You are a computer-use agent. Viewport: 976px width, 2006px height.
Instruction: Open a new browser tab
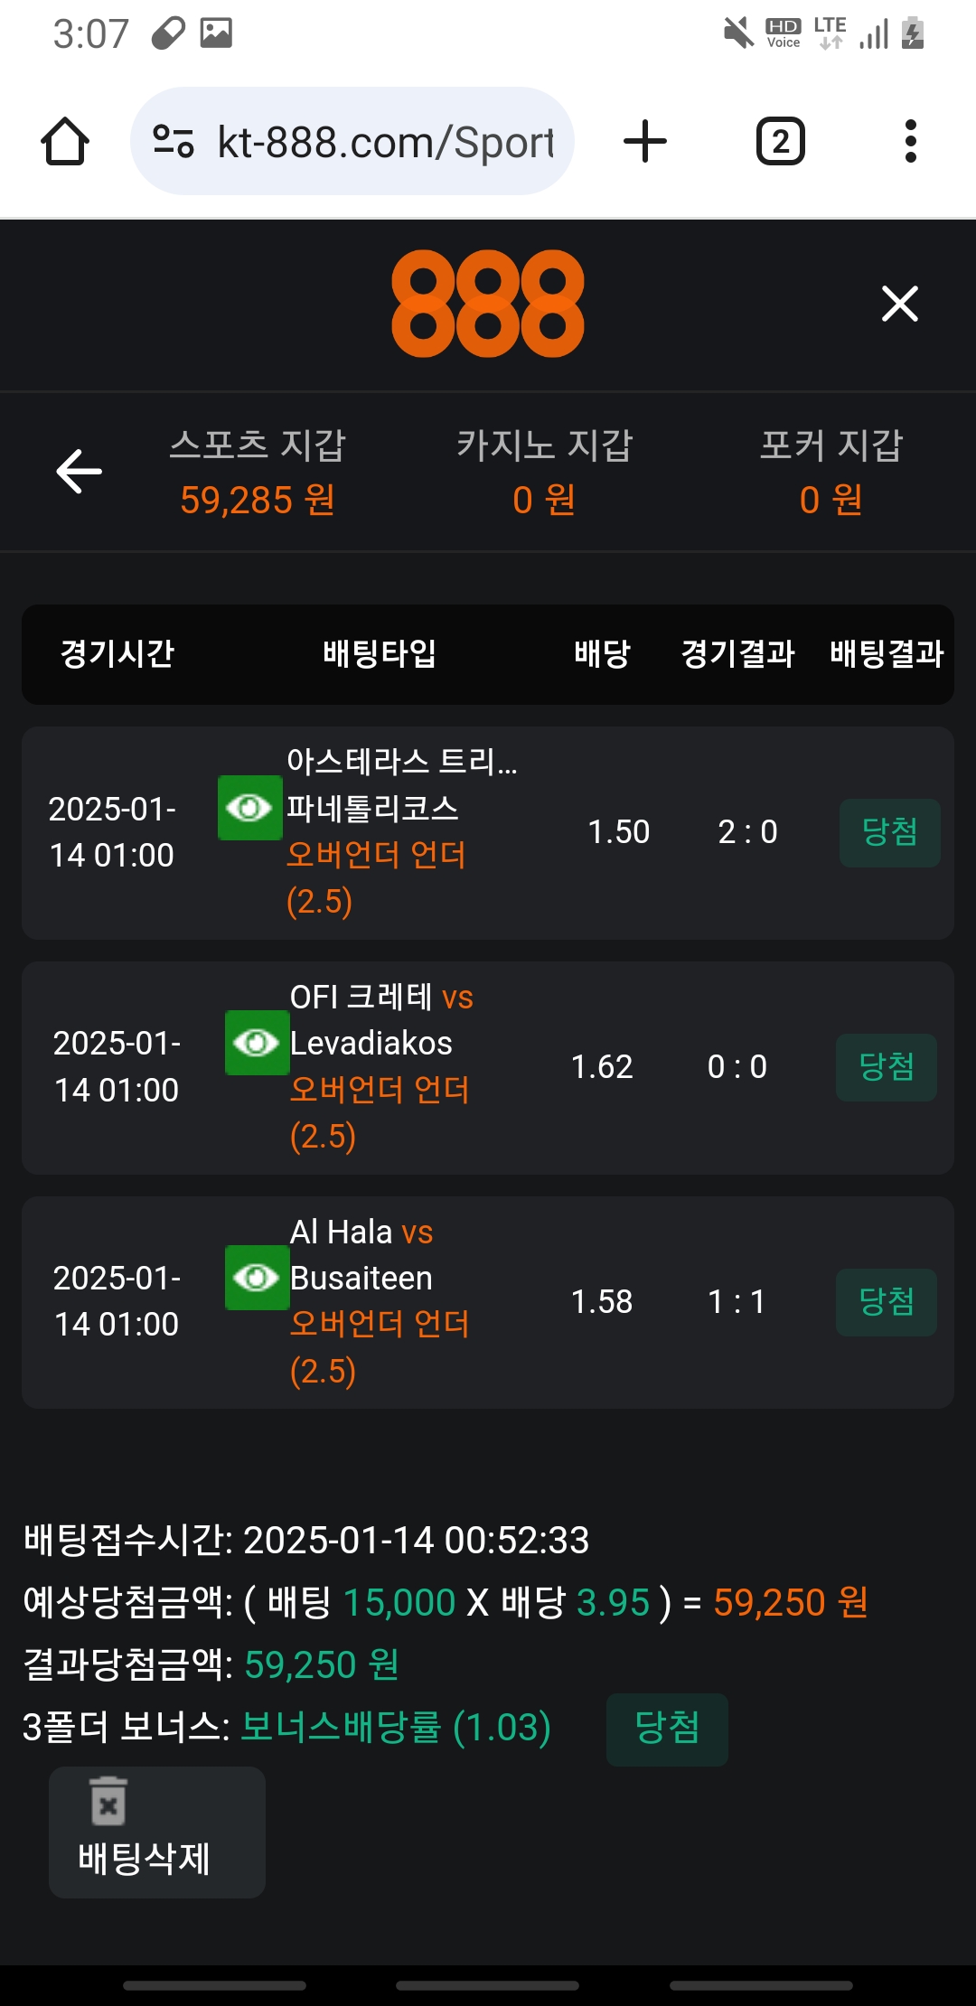pyautogui.click(x=645, y=142)
